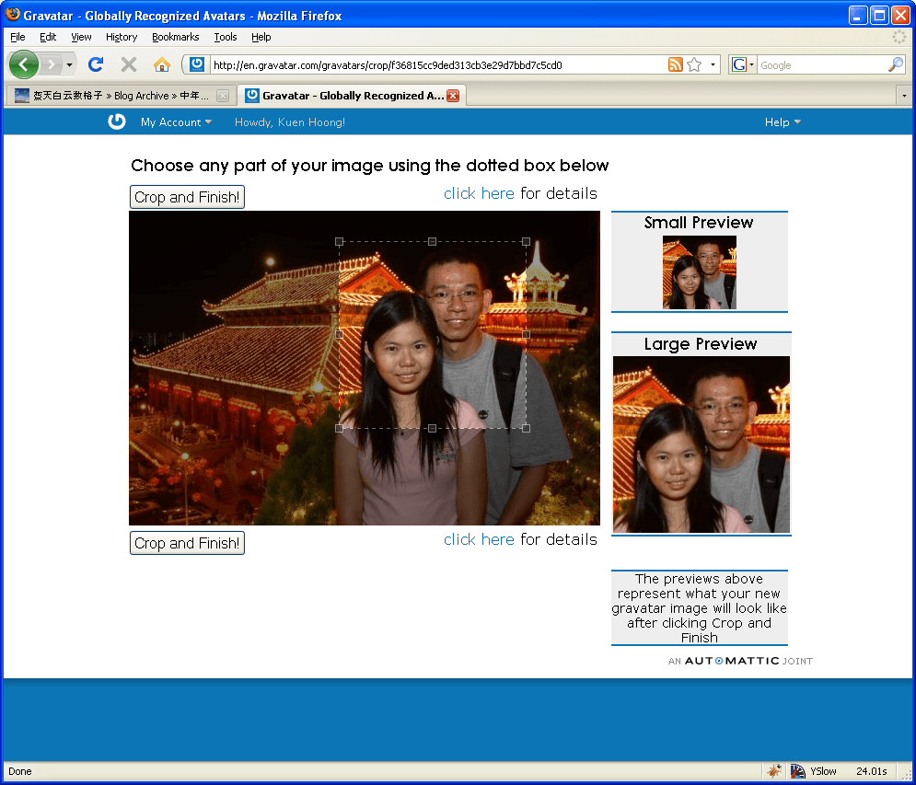Open the Bookmarks menu

pyautogui.click(x=175, y=37)
